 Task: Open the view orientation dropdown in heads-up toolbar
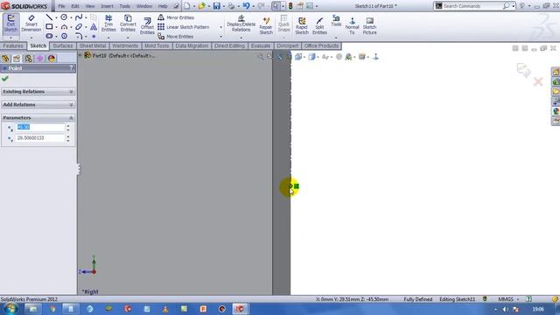(x=304, y=57)
